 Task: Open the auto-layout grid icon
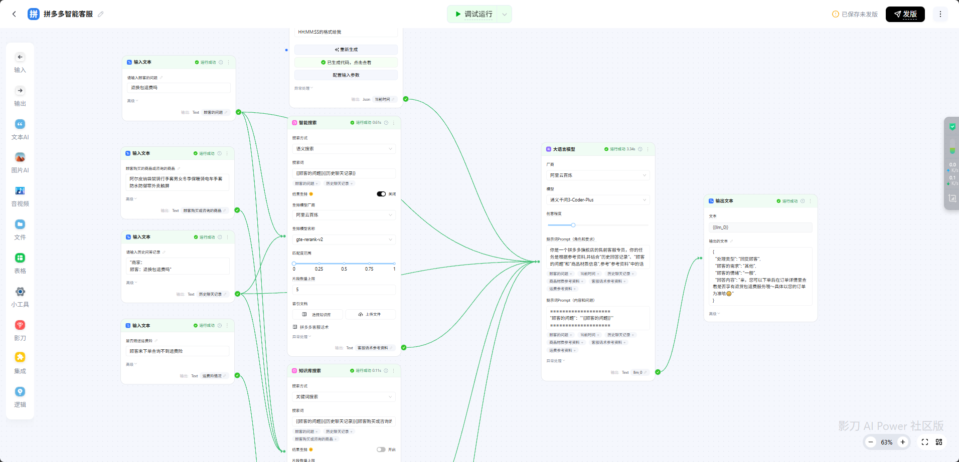[939, 442]
